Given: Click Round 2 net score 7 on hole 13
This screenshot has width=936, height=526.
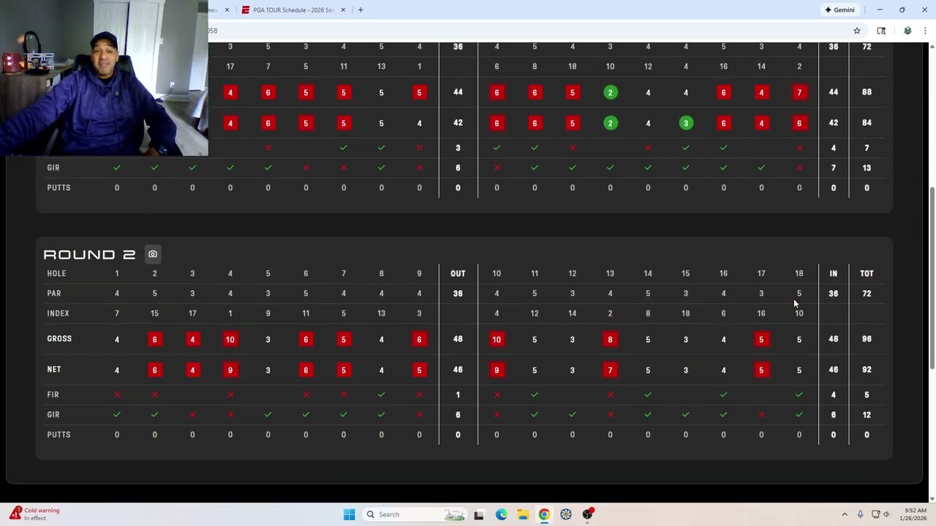Looking at the screenshot, I should pos(610,370).
